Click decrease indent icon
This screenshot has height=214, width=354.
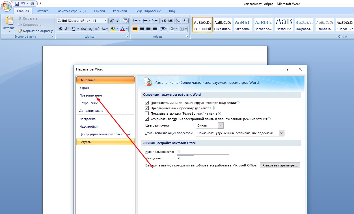pyautogui.click(x=164, y=21)
